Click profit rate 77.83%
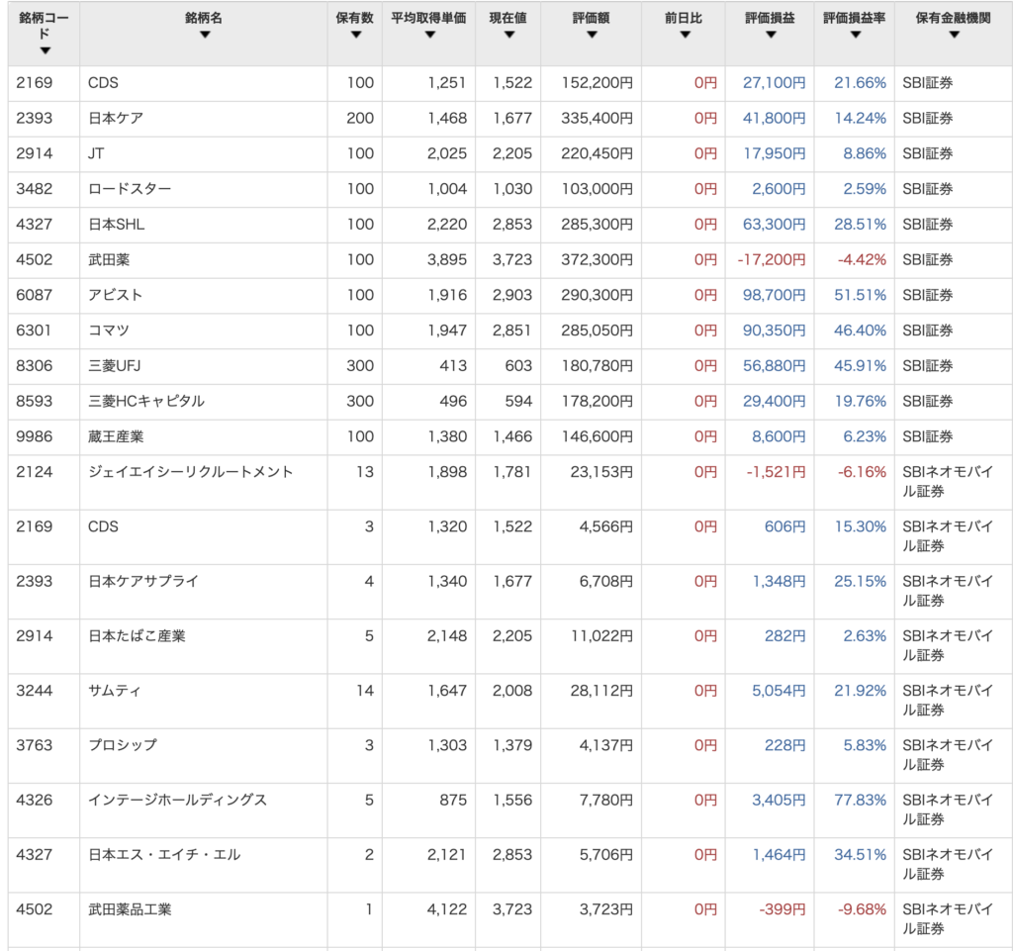Image resolution: width=1013 pixels, height=951 pixels. point(860,801)
